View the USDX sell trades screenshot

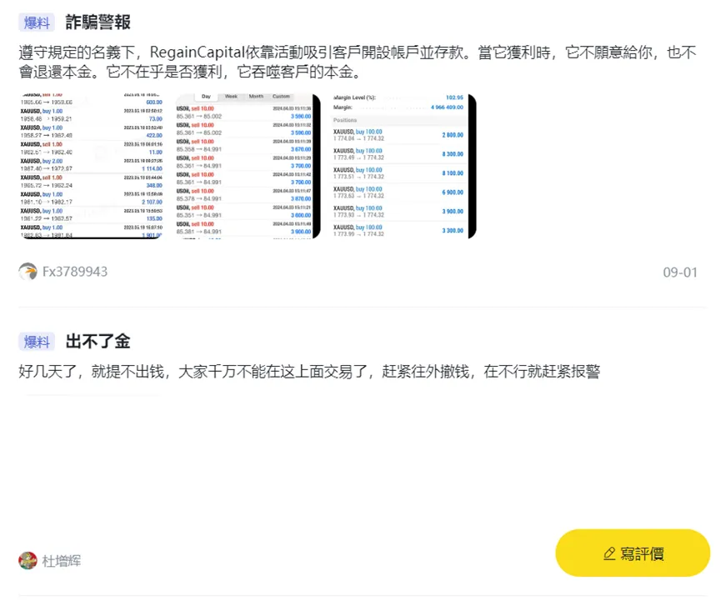tap(248, 166)
